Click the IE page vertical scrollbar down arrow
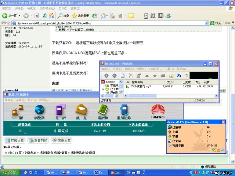The image size is (235, 176). point(232,162)
